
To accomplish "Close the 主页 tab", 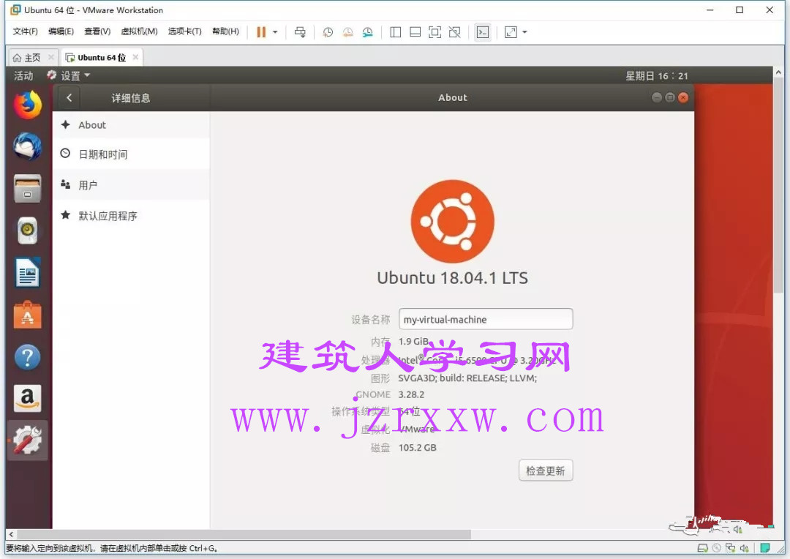I will [51, 57].
